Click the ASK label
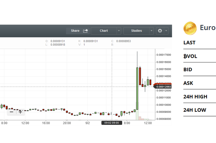 (188, 83)
